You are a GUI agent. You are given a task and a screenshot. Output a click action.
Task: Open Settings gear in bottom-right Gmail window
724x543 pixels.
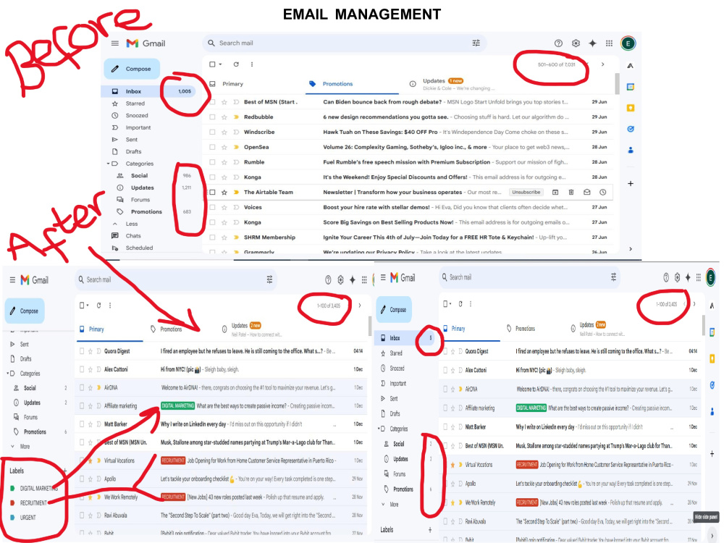pyautogui.click(x=677, y=277)
